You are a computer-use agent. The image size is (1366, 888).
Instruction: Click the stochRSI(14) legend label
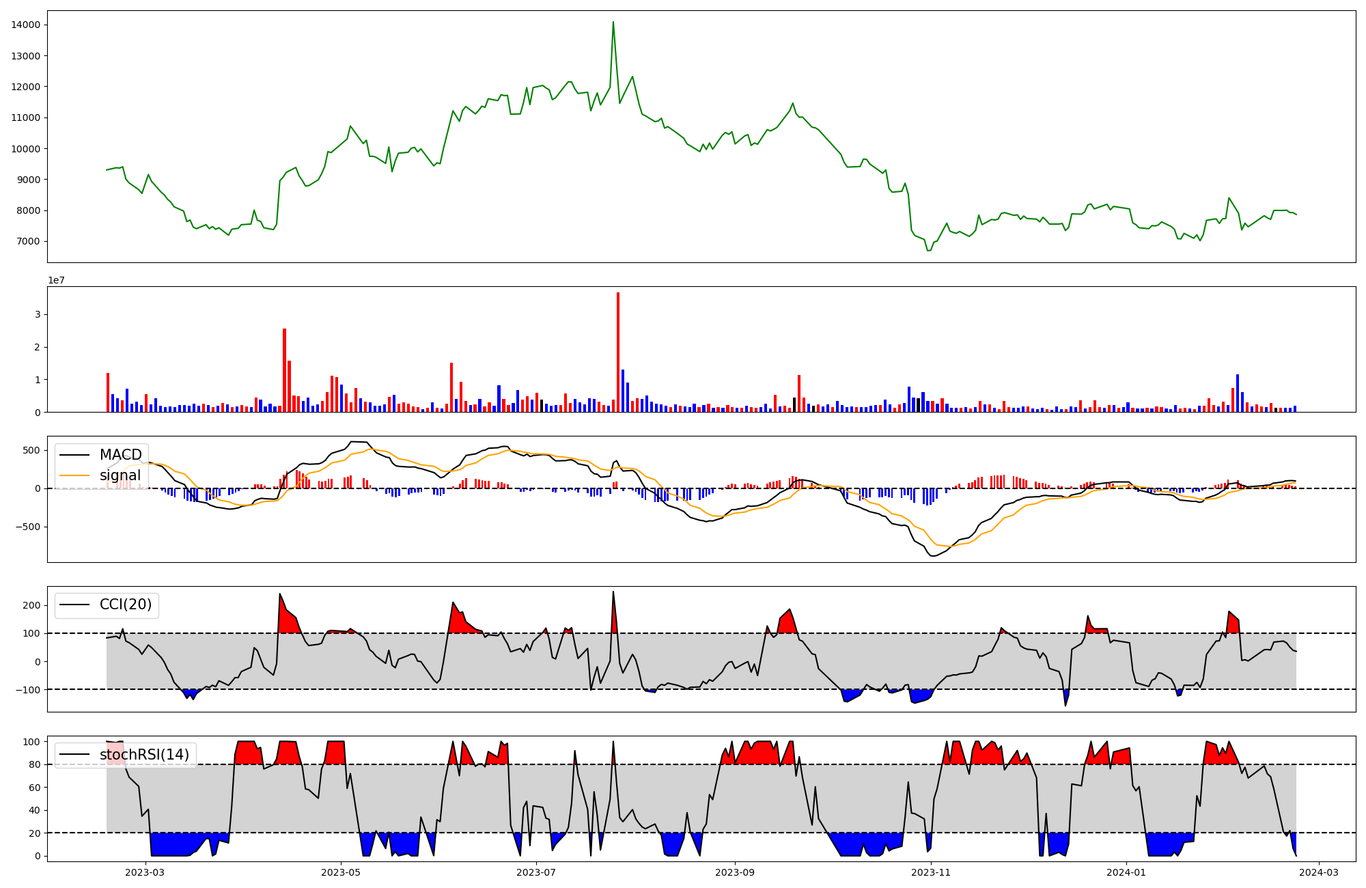(x=144, y=755)
